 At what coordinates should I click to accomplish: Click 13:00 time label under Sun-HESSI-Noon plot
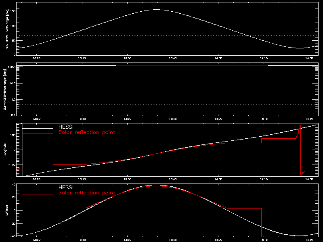37,119
